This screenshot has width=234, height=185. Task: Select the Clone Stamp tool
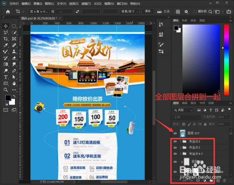tap(14, 51)
